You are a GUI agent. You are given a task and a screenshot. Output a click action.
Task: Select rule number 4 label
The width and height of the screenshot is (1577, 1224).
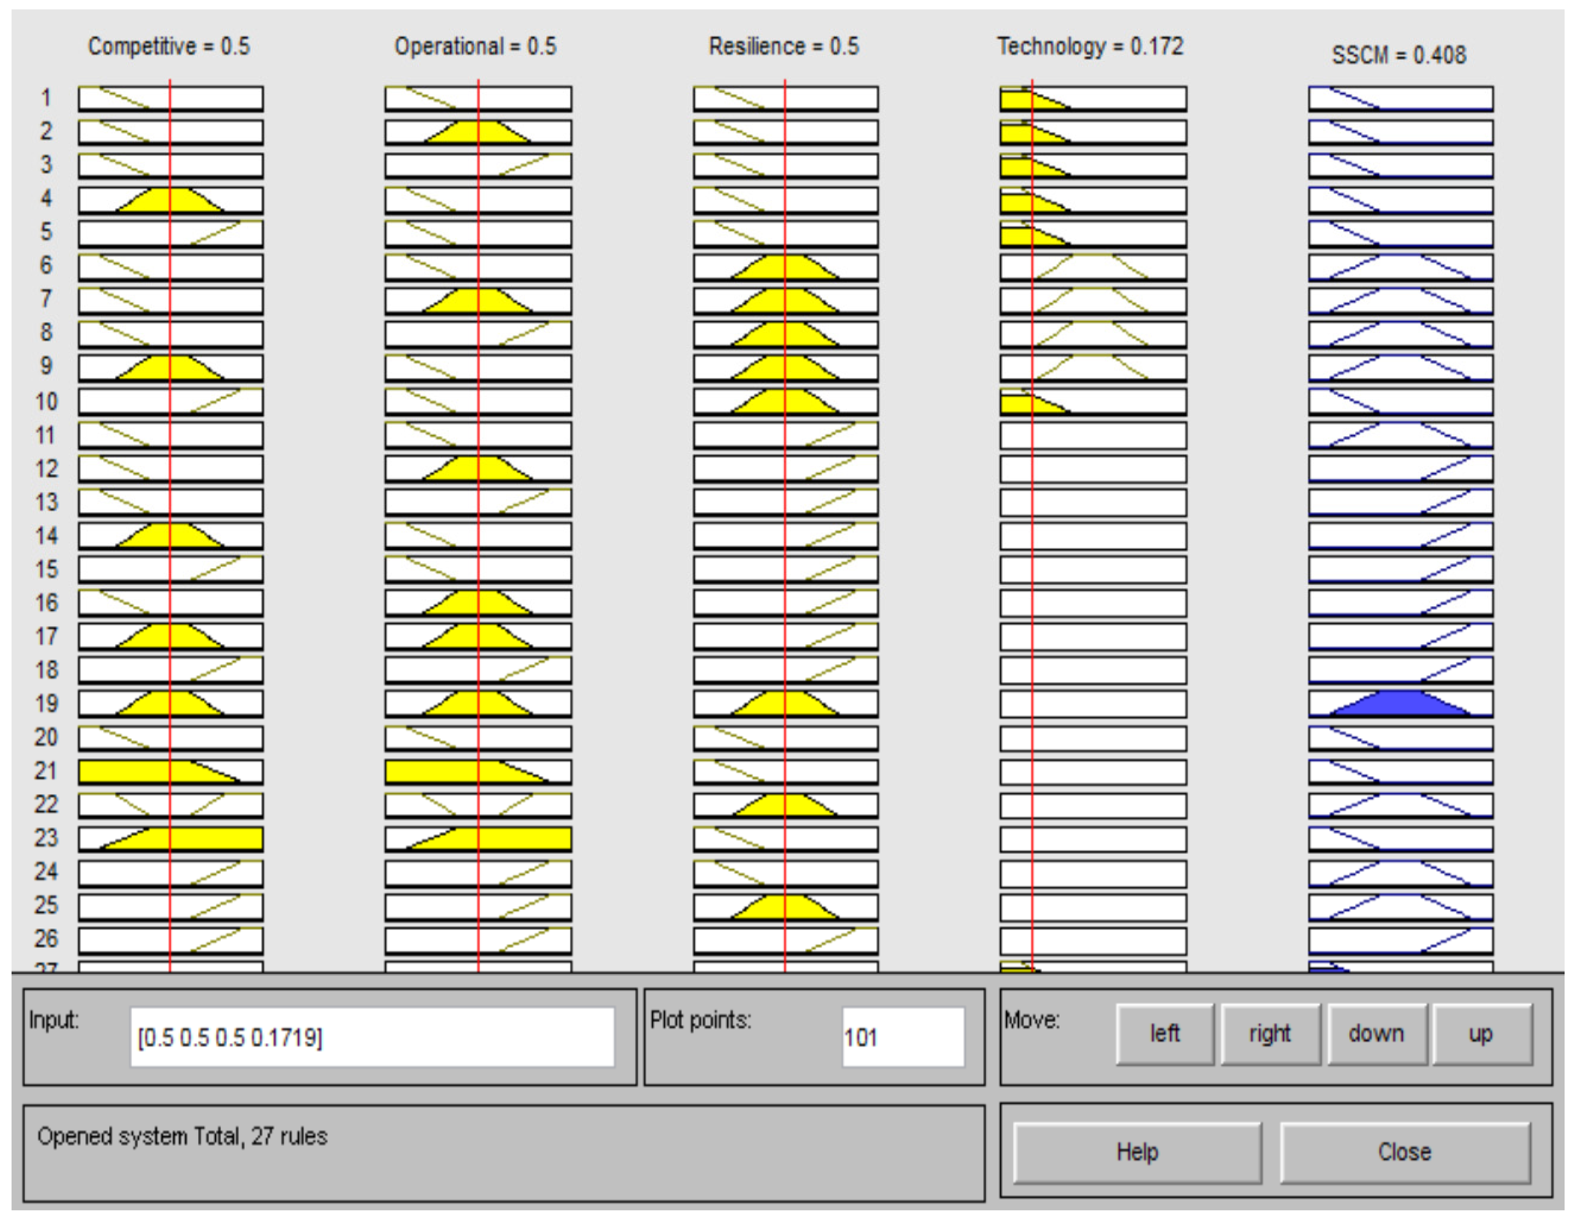[46, 198]
